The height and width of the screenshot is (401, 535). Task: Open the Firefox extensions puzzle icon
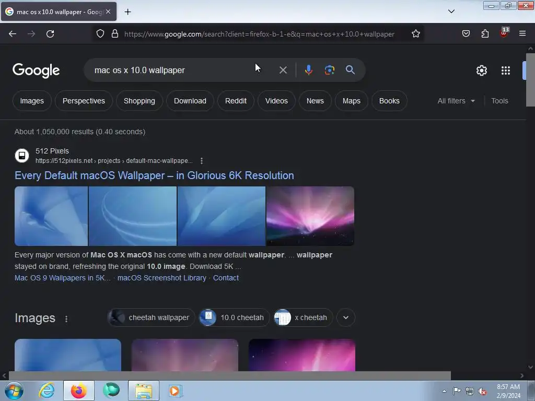pyautogui.click(x=485, y=34)
